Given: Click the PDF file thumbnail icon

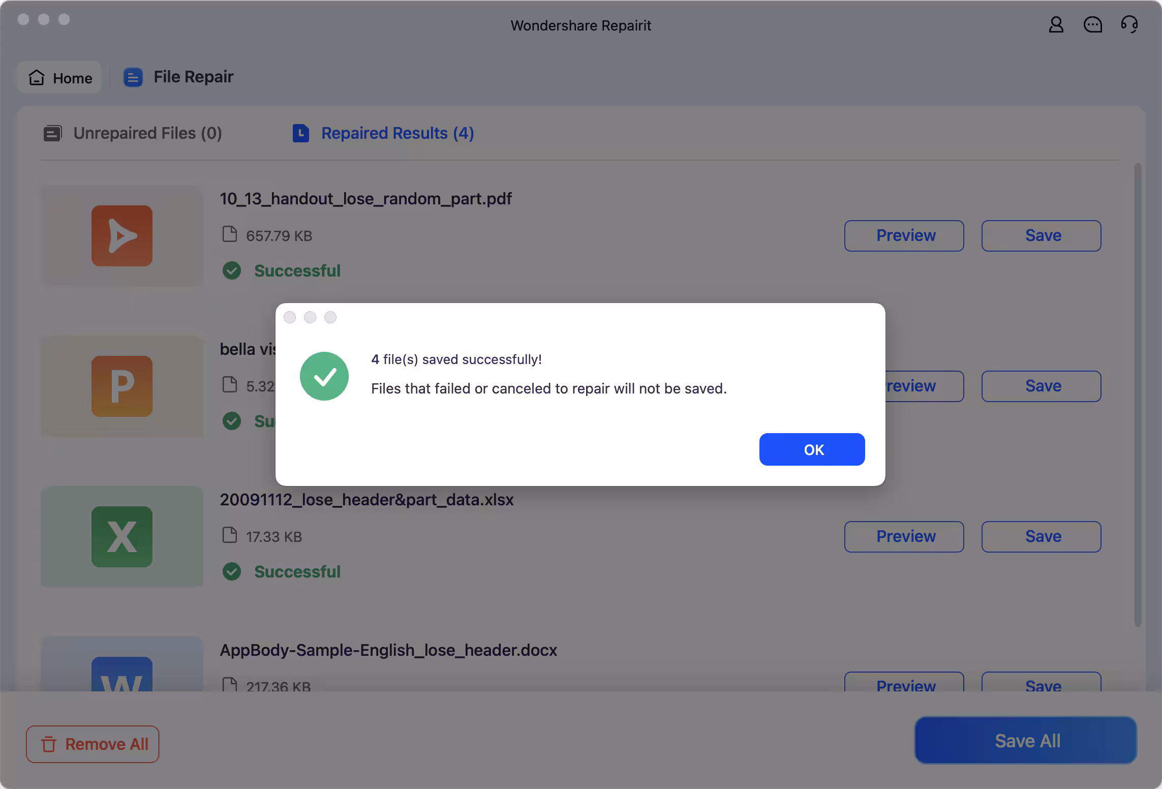Looking at the screenshot, I should [x=122, y=236].
